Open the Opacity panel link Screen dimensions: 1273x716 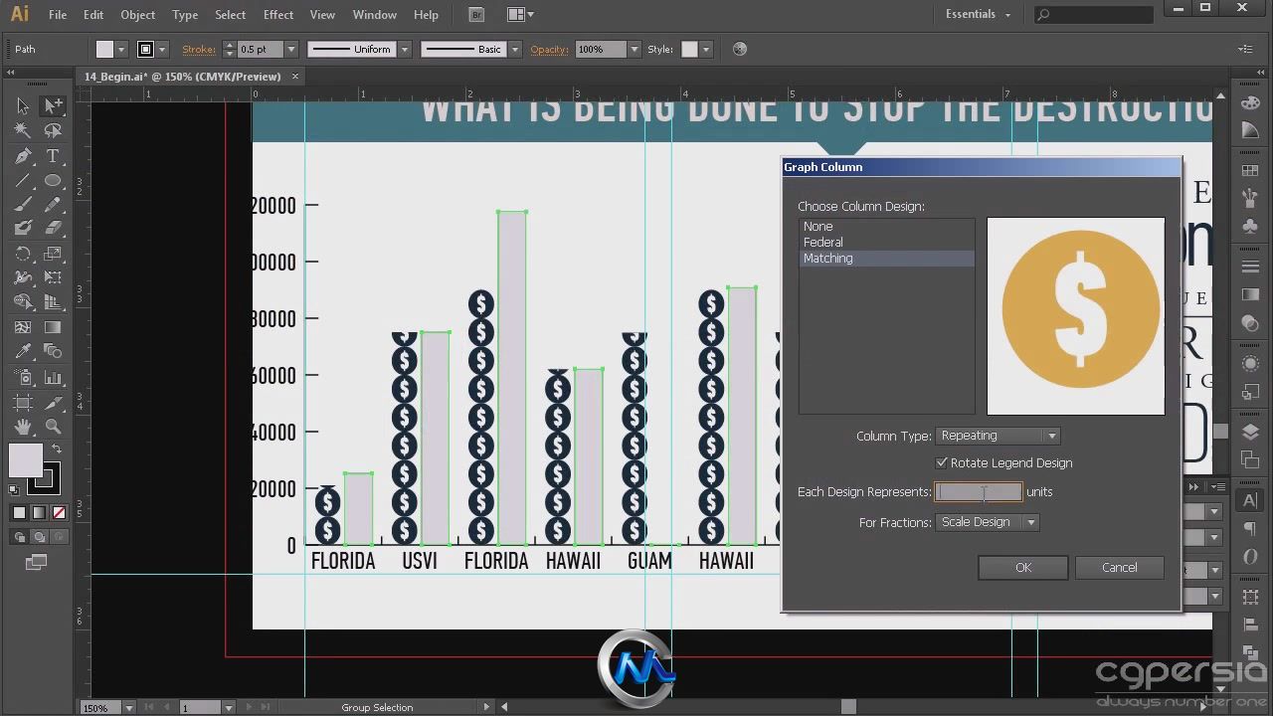[x=549, y=49]
